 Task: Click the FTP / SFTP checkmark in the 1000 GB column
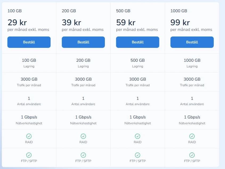point(192,155)
